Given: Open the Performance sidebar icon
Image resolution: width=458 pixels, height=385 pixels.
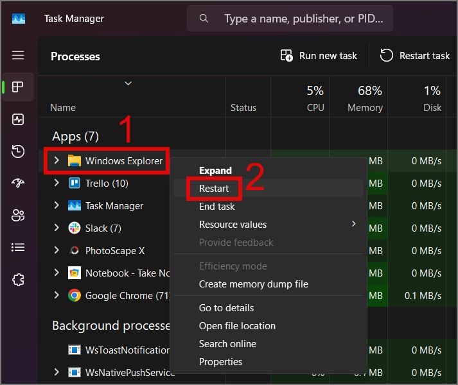Looking at the screenshot, I should pyautogui.click(x=18, y=119).
